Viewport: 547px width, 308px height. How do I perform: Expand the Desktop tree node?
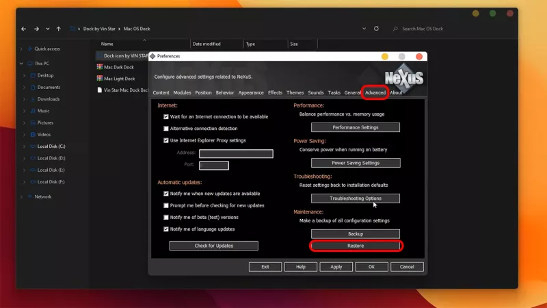(24, 75)
